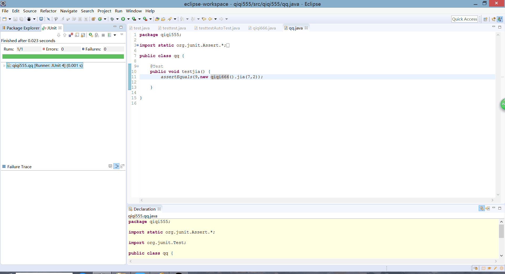Image resolution: width=505 pixels, height=274 pixels.
Task: Click Rerun Failed Tests First icon
Action: point(97,35)
